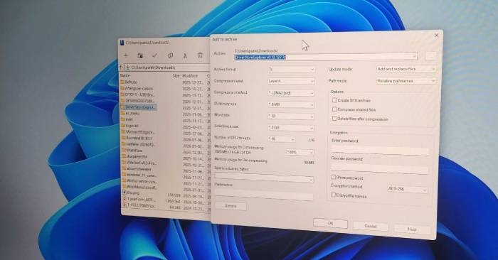
Task: Click the Enter password field
Action: 380,150
